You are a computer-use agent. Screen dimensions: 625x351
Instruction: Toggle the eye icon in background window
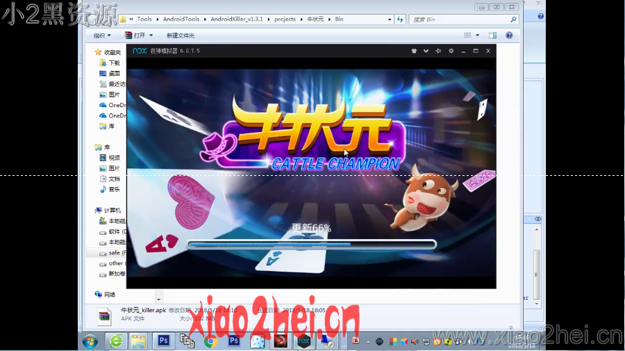point(537,219)
